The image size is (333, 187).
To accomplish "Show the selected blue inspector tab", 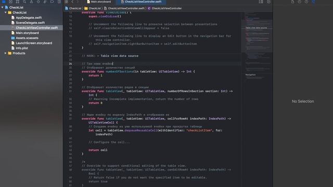I will coord(313,2).
